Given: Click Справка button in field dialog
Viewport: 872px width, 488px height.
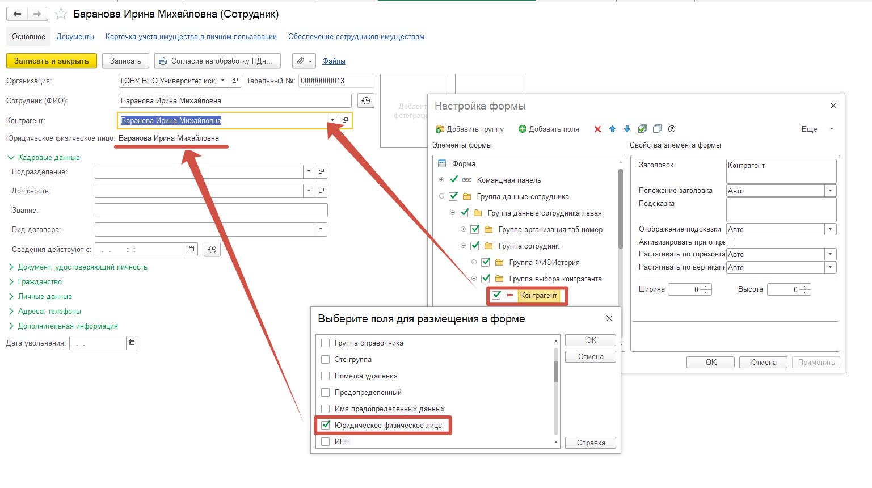Looking at the screenshot, I should pyautogui.click(x=591, y=443).
